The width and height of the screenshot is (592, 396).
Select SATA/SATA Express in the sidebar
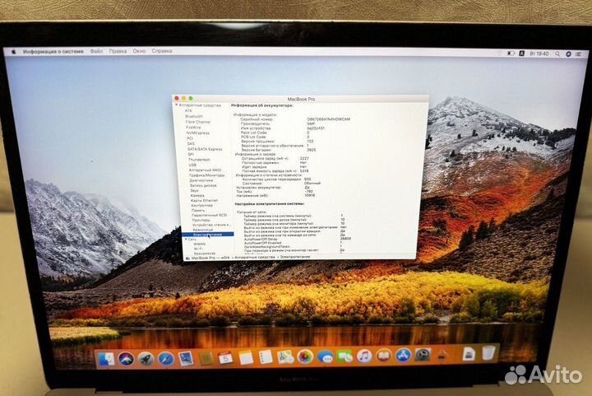pos(205,149)
